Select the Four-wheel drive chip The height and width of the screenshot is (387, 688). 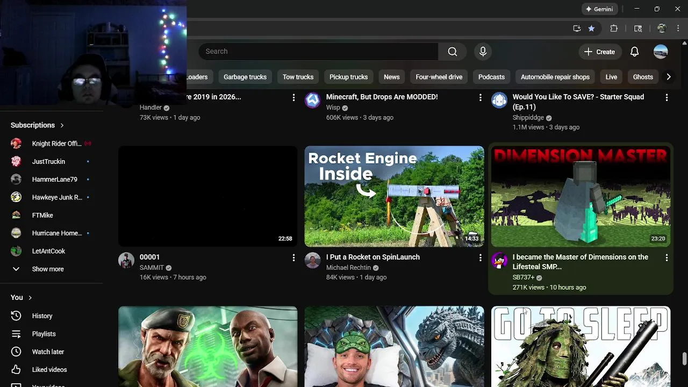click(439, 77)
